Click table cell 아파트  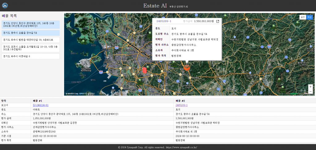point(36,110)
